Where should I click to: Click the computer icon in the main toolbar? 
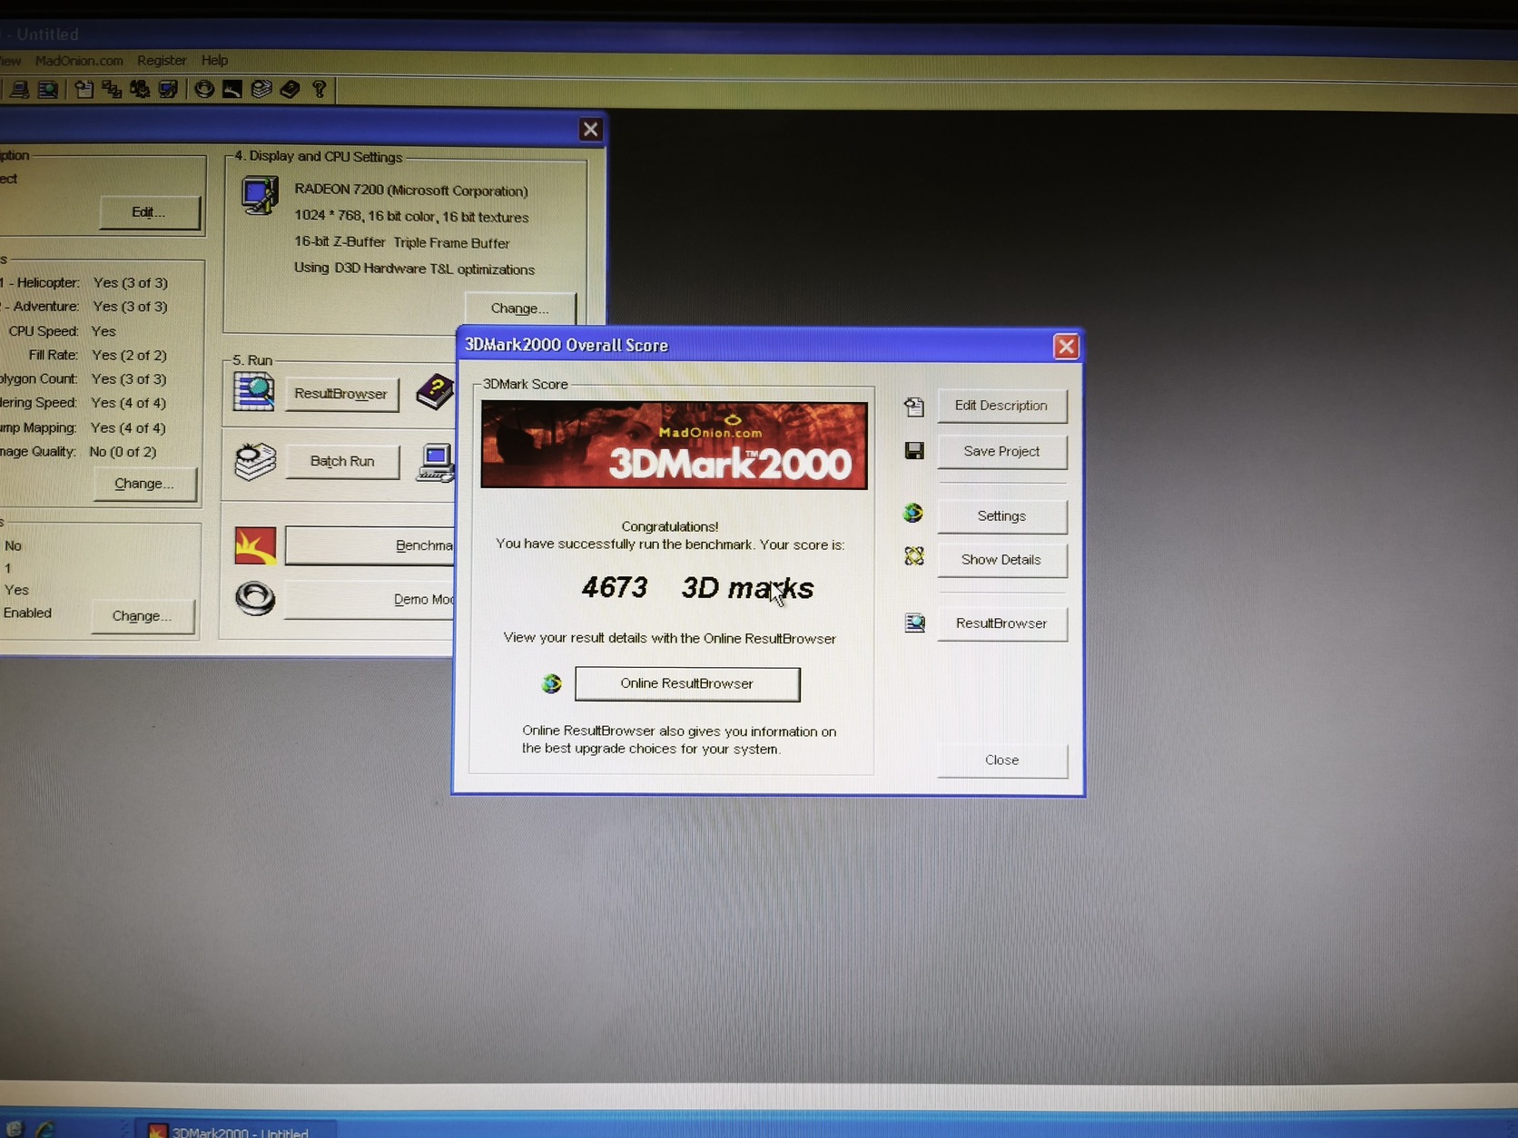click(19, 89)
